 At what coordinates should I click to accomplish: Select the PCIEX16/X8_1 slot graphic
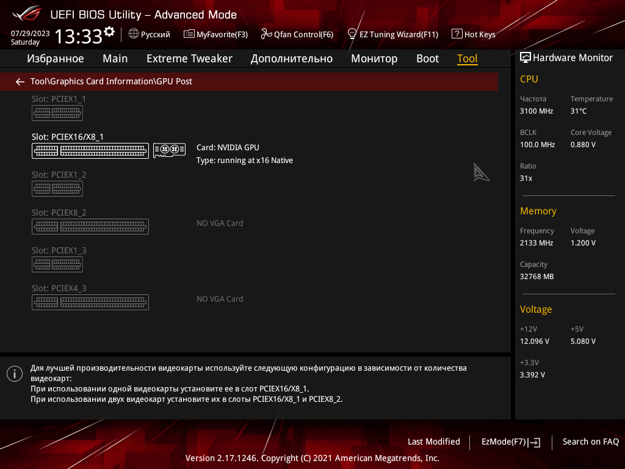[90, 151]
